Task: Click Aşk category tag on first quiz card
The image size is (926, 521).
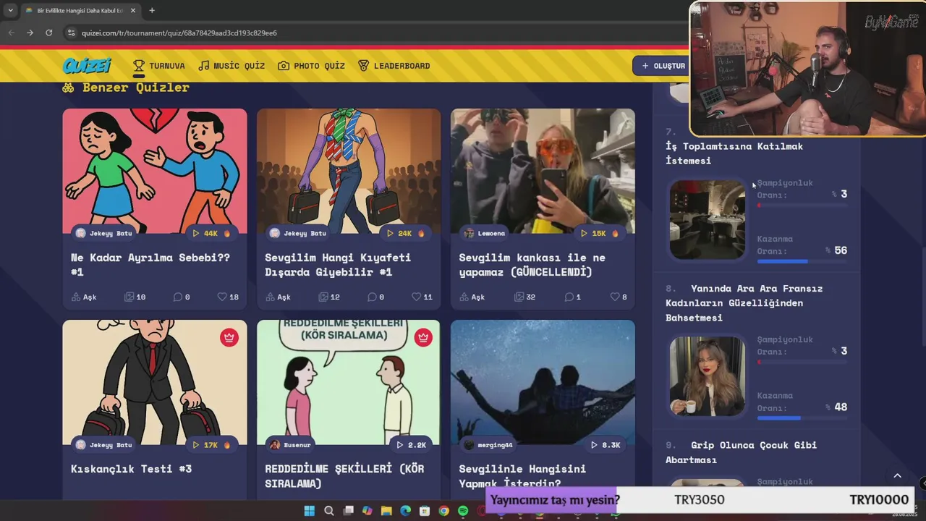Action: pos(84,297)
